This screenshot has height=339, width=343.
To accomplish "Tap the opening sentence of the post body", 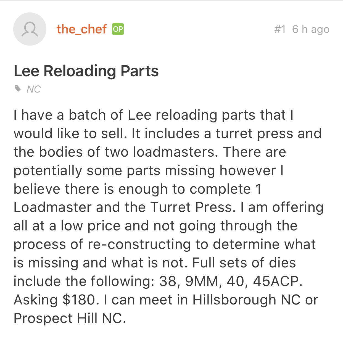I will click(x=153, y=124).
